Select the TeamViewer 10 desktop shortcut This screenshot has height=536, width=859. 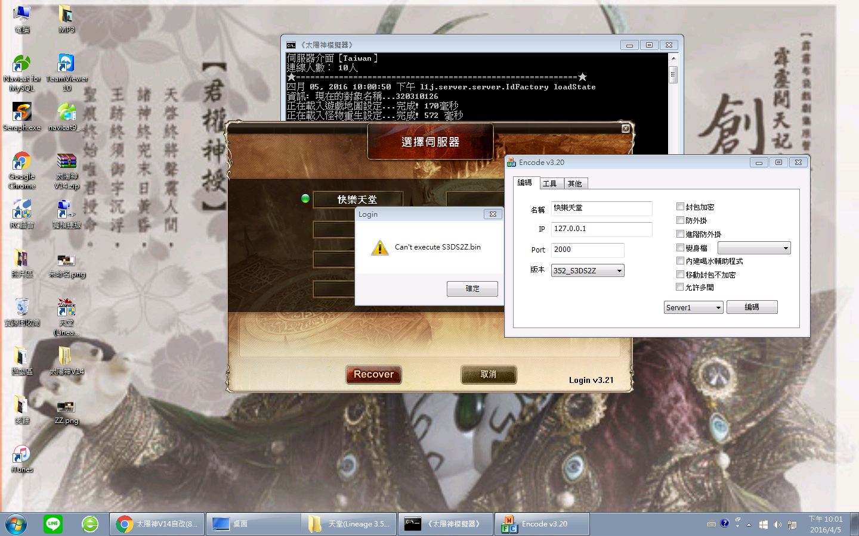66,73
